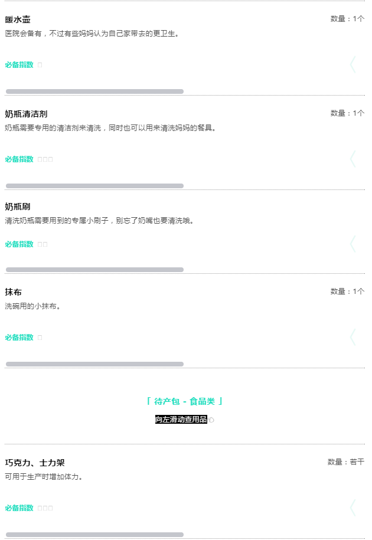Viewport: 372px width, 540px height.
Task: Select the 待产包 - 食品类 section heading
Action: pos(184,401)
